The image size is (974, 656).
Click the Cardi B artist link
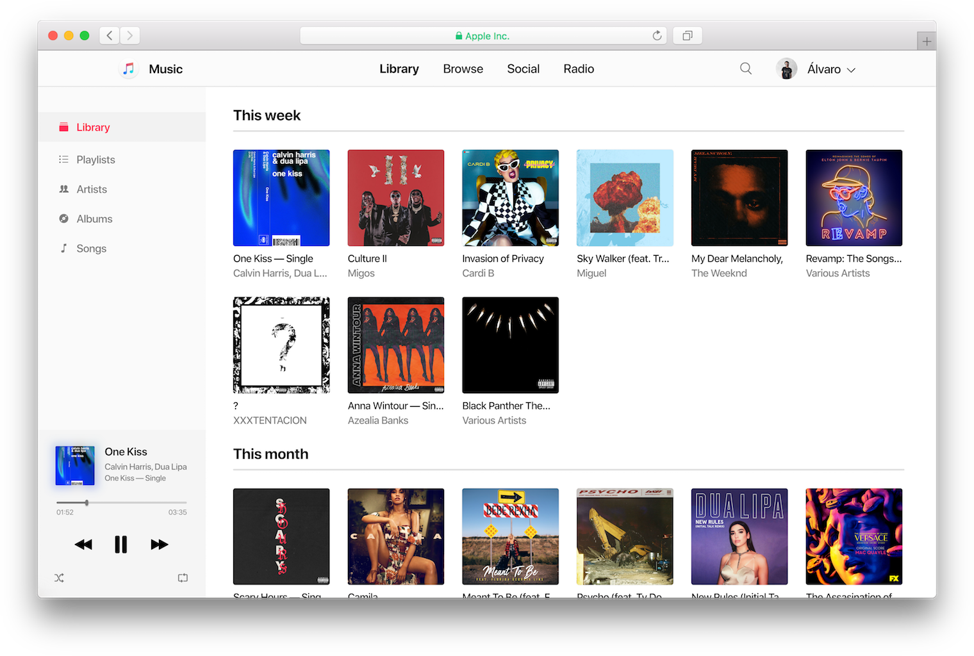click(x=479, y=274)
